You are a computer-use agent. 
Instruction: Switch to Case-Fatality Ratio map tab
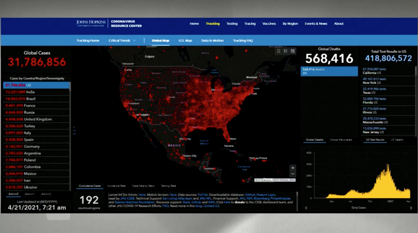pyautogui.click(x=143, y=186)
